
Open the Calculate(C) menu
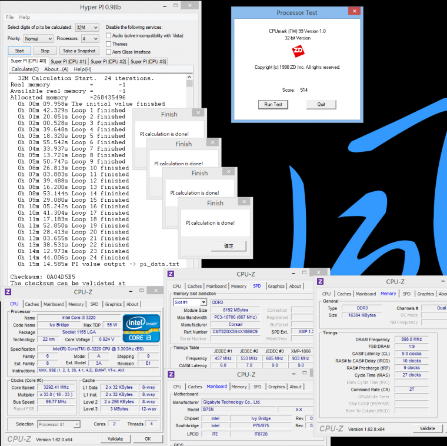(26, 69)
